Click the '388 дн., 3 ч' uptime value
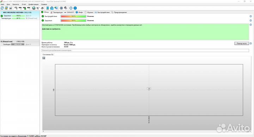 pyautogui.click(x=68, y=43)
